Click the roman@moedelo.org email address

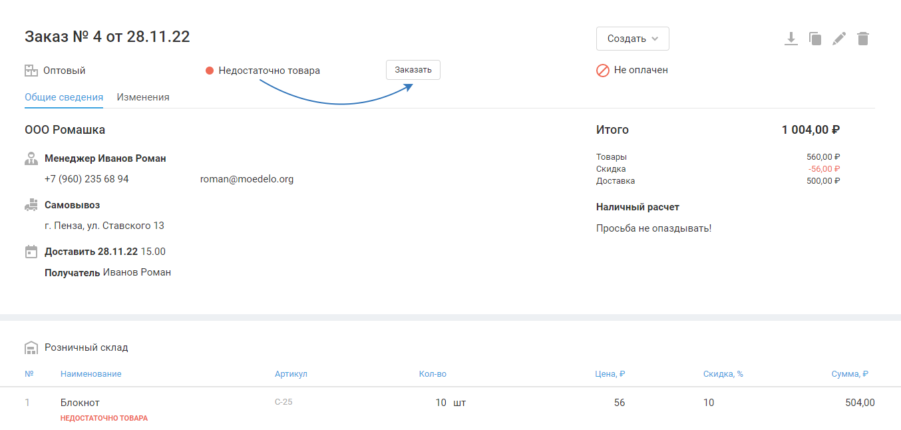(246, 179)
